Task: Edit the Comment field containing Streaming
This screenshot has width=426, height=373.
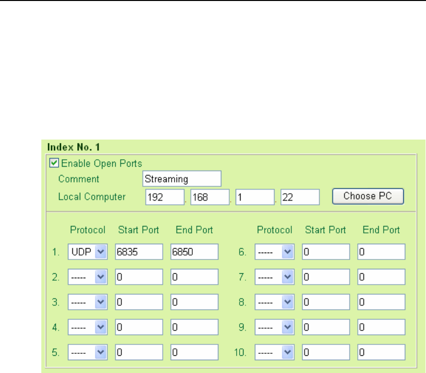Action: coord(182,178)
